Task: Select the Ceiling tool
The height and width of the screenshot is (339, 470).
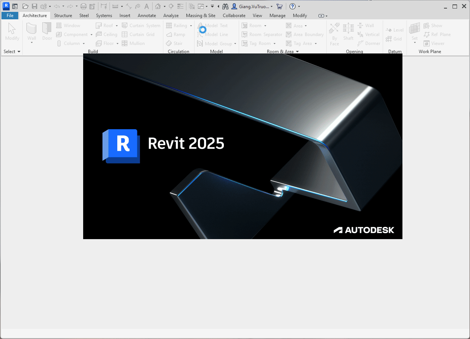Action: tap(107, 35)
